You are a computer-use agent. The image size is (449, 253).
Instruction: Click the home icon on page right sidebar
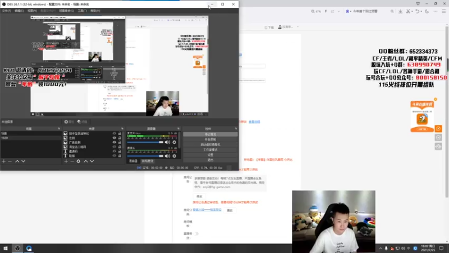tap(438, 138)
